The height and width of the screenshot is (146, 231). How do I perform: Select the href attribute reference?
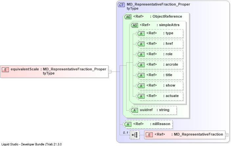tap(160, 44)
